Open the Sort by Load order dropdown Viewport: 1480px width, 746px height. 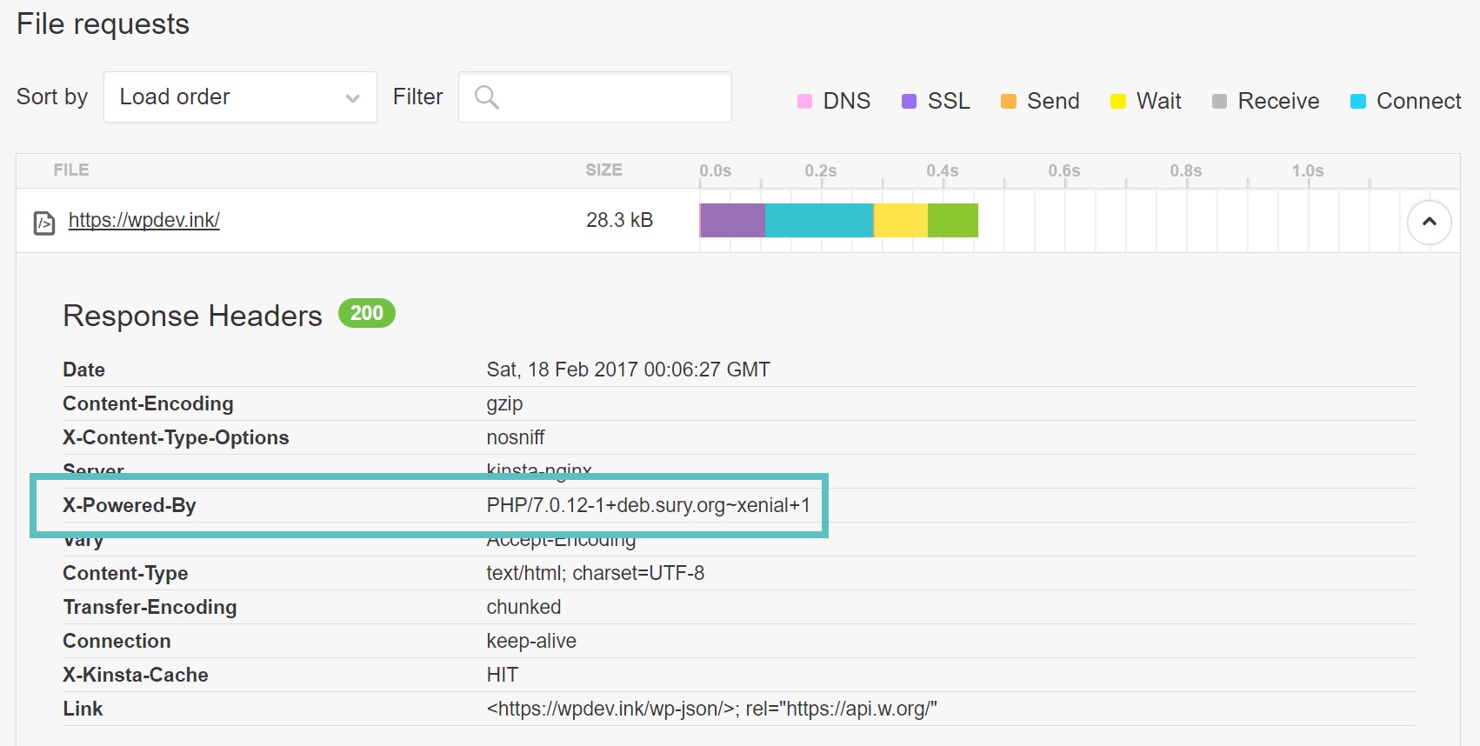240,97
